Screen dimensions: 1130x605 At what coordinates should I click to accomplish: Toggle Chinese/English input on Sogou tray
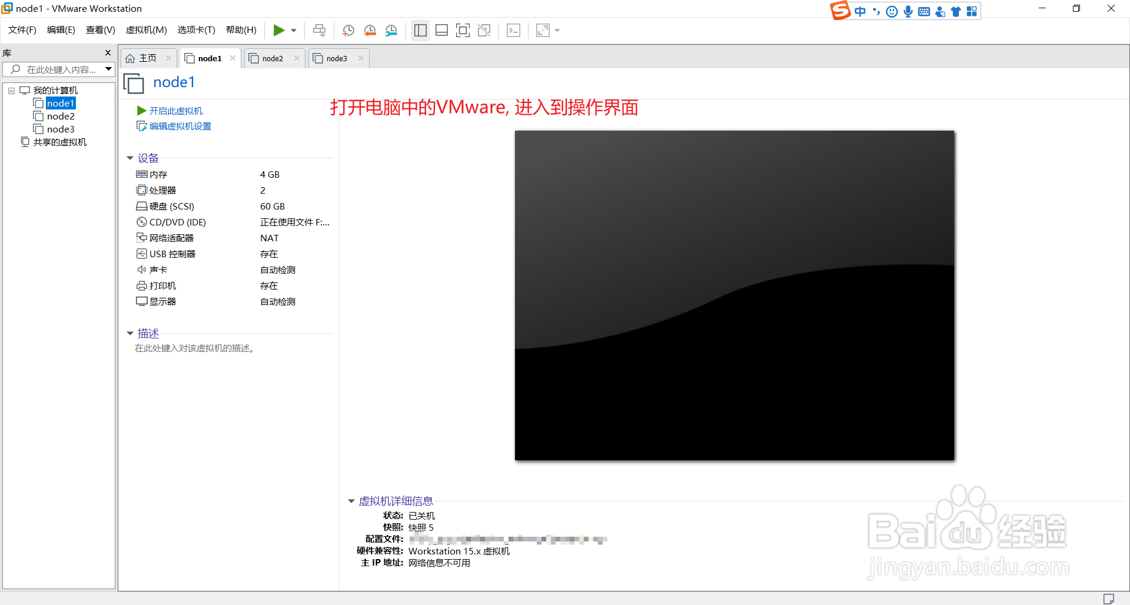pos(861,11)
